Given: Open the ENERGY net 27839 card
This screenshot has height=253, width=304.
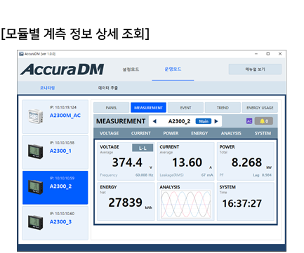Looking at the screenshot, I should tap(126, 201).
